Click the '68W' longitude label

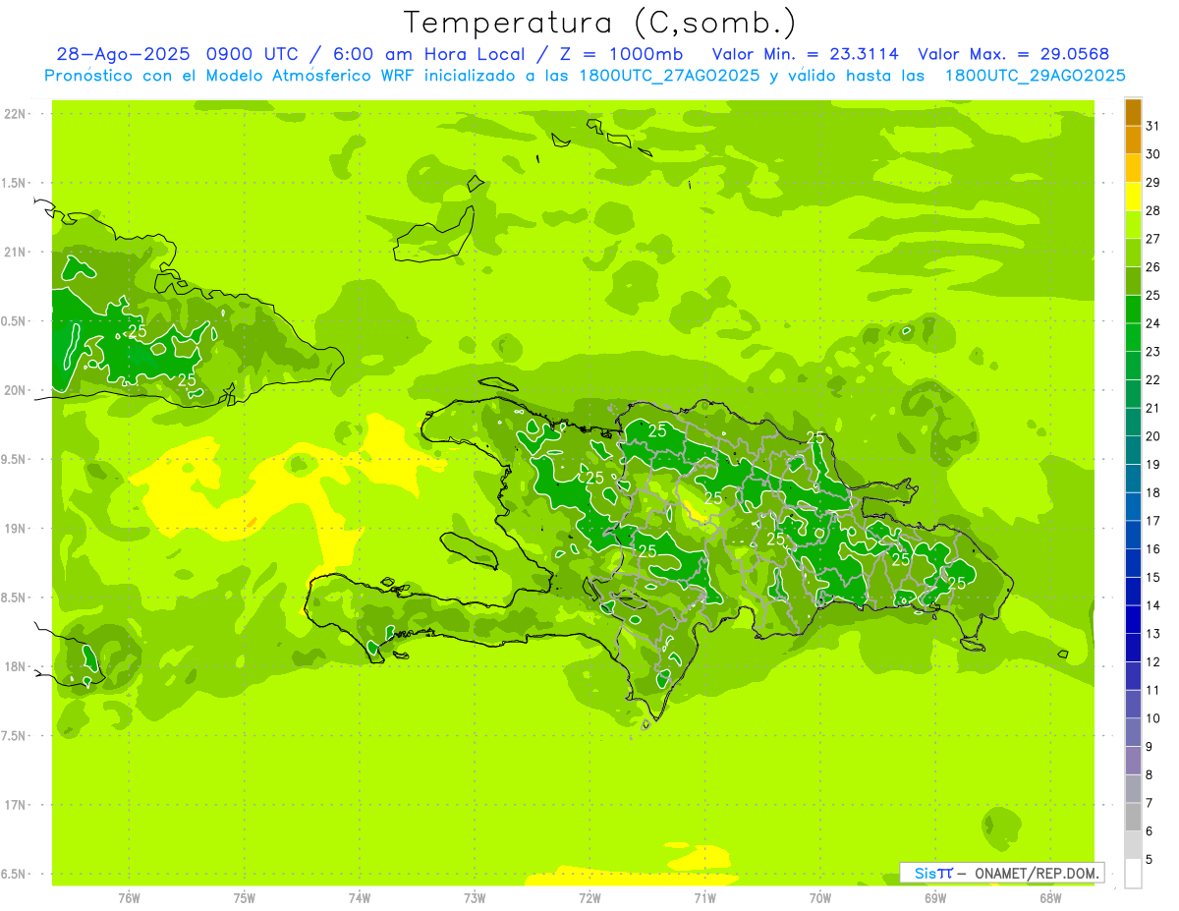click(1050, 897)
